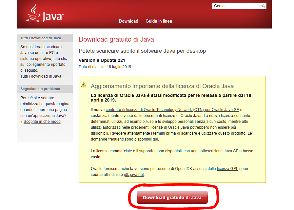294x210 pixels.
Task: Click the bold 'La licenza di Oracle Java è stata modificata' text
Action: click(171, 98)
